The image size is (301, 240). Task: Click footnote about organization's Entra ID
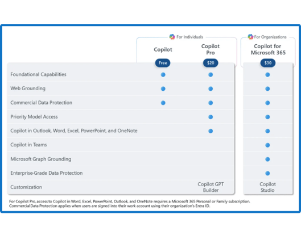coord(110,206)
